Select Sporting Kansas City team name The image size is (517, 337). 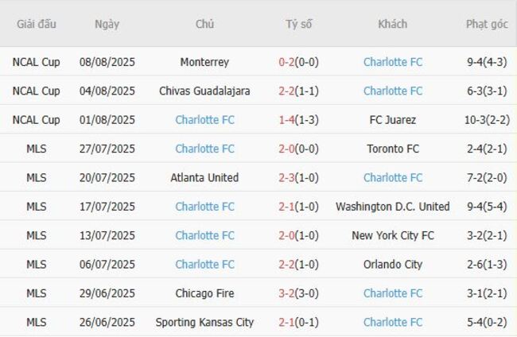[204, 322]
